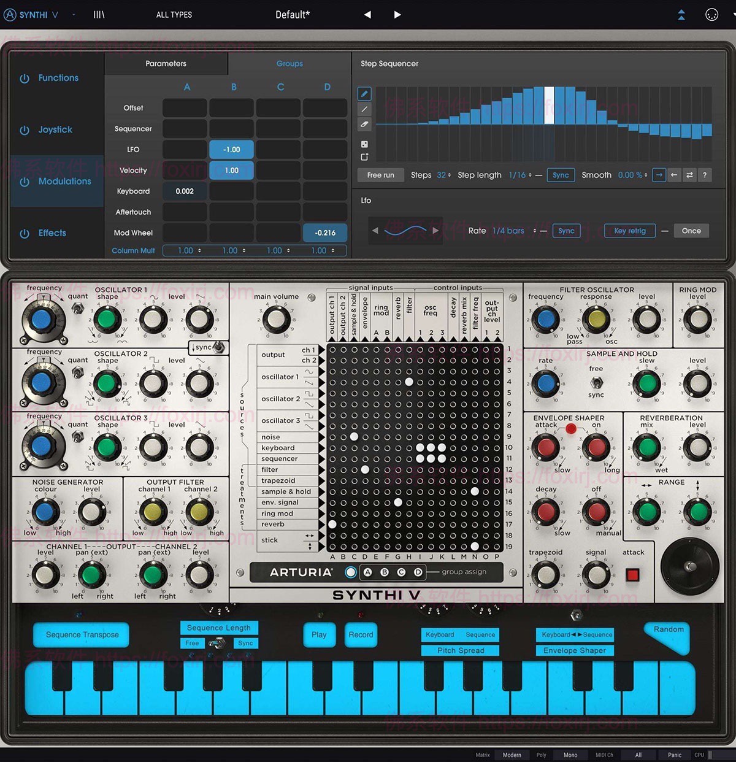Switch to the Groups tab
736x762 pixels.
(x=289, y=63)
